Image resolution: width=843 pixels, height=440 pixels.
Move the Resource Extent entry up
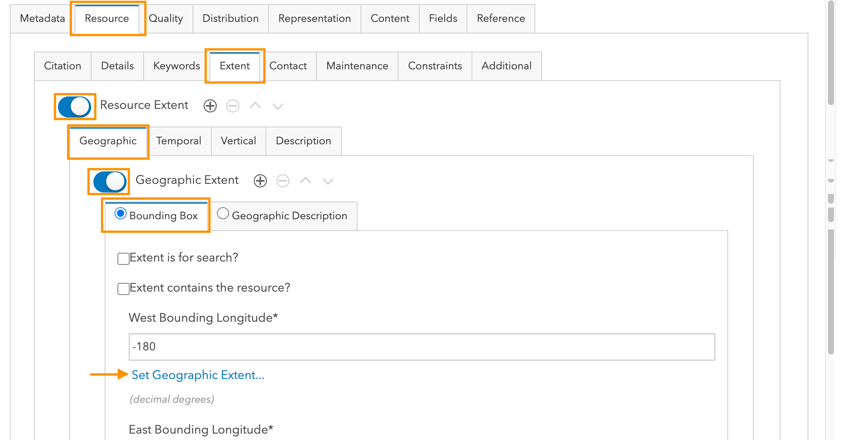click(x=255, y=105)
